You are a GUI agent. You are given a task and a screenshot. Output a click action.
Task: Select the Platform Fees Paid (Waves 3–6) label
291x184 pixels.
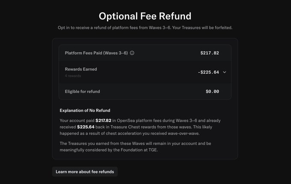point(96,53)
